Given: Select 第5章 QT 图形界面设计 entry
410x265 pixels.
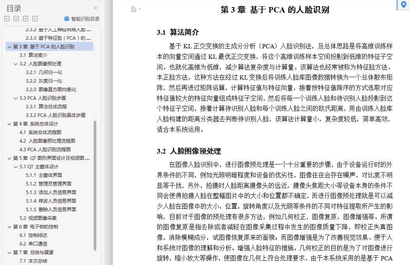Looking at the screenshot, I should coord(51,158).
